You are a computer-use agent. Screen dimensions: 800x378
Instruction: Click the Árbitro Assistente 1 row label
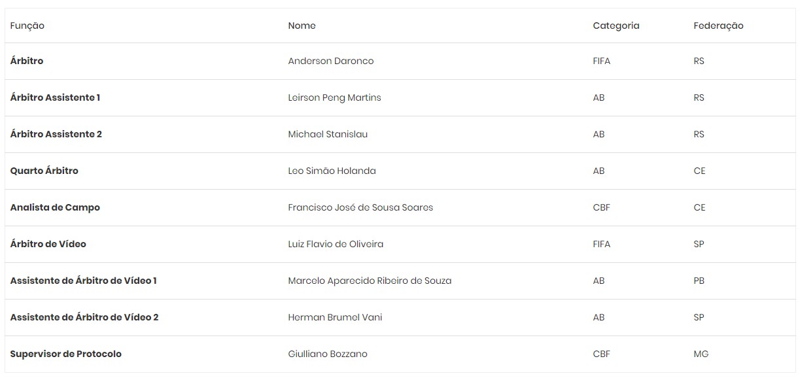(x=55, y=97)
